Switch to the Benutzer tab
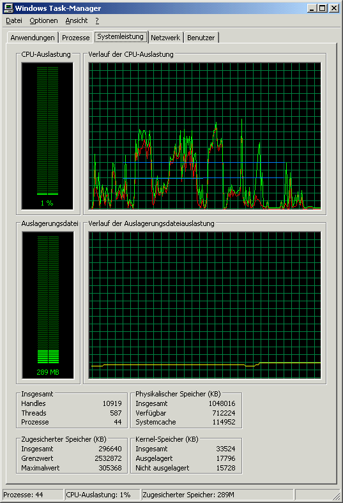 [x=201, y=38]
